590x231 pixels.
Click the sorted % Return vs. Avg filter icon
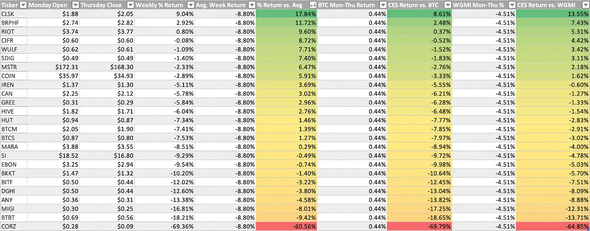pos(312,5)
